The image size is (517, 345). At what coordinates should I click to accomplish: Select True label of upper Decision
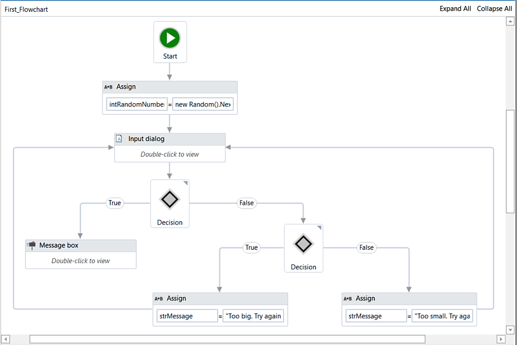[115, 203]
